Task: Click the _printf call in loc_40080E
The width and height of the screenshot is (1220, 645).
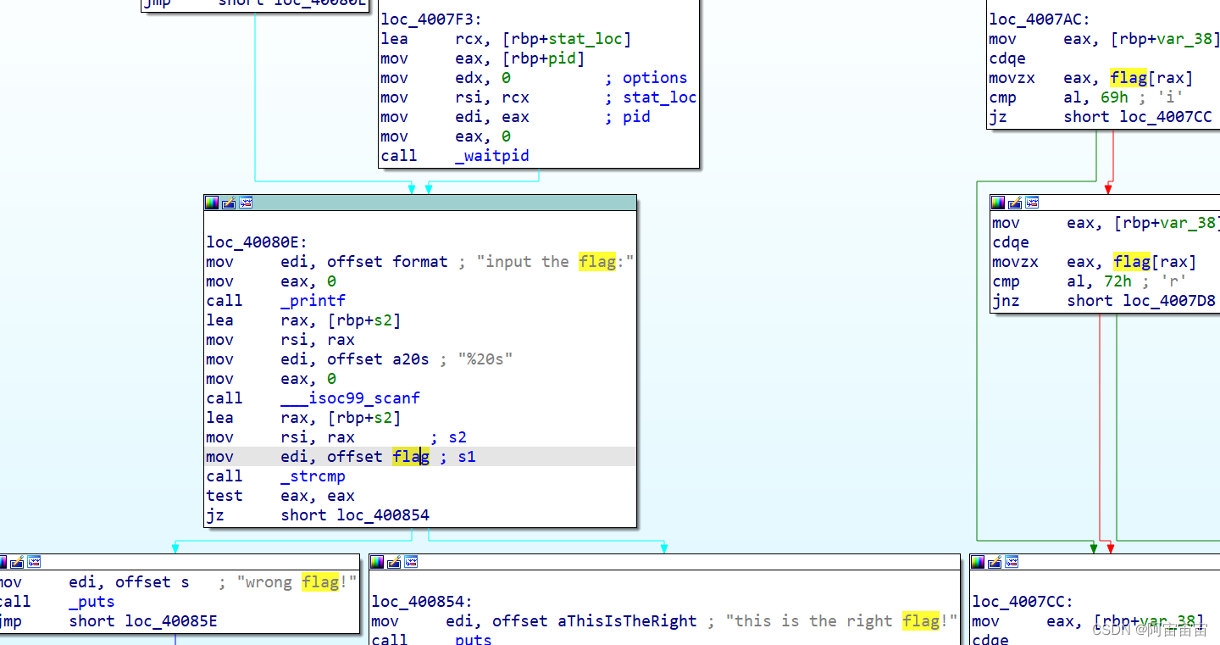Action: pyautogui.click(x=313, y=300)
